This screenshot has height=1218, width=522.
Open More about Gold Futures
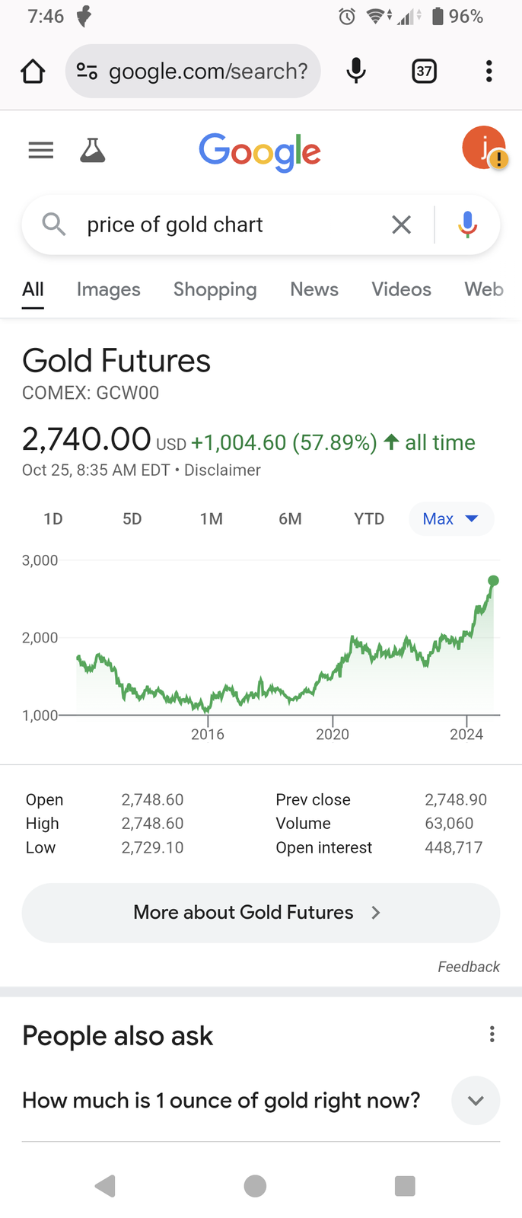click(x=261, y=913)
